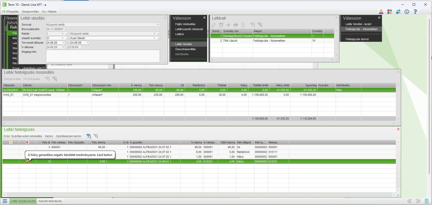
Task: Click the 'Gyártásiszám karton' button
Action: 68,136
